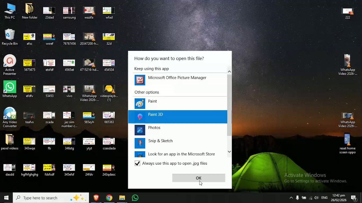Select the 76767456 file thumbnail

point(69,39)
